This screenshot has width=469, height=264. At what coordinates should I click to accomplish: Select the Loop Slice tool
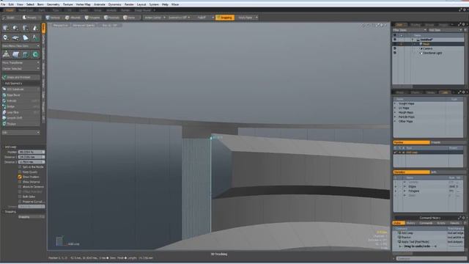point(21,112)
